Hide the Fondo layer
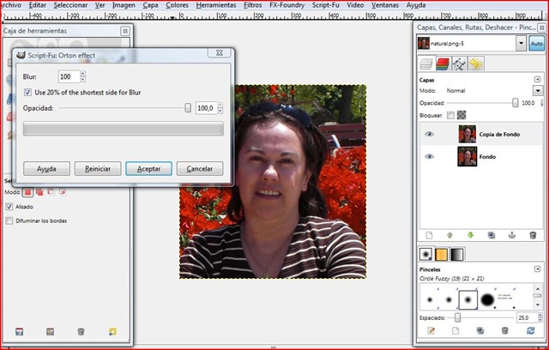 coord(429,157)
